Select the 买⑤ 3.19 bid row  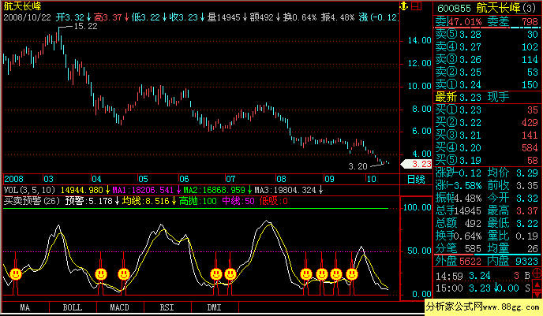pyautogui.click(x=486, y=160)
